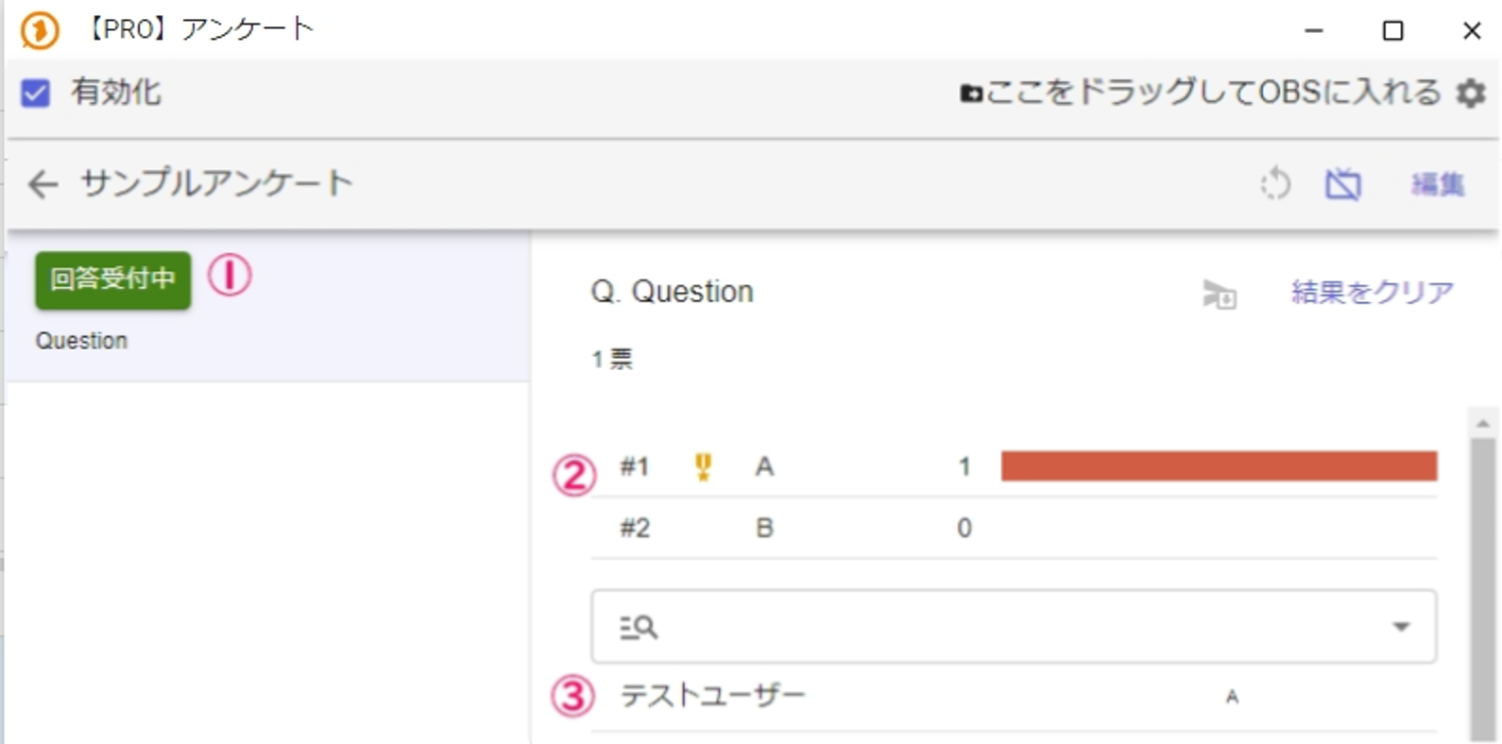Click the scrollbar up arrow
This screenshot has height=744, width=1502.
point(1482,424)
